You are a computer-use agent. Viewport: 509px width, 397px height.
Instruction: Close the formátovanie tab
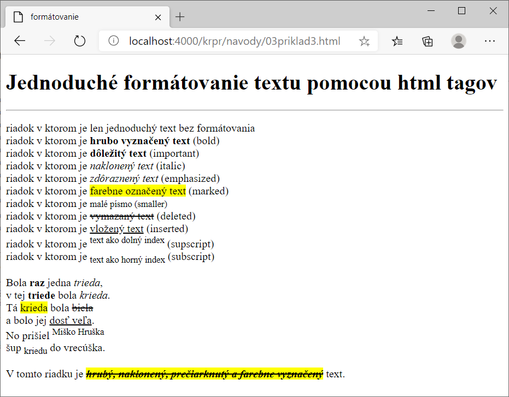click(158, 17)
